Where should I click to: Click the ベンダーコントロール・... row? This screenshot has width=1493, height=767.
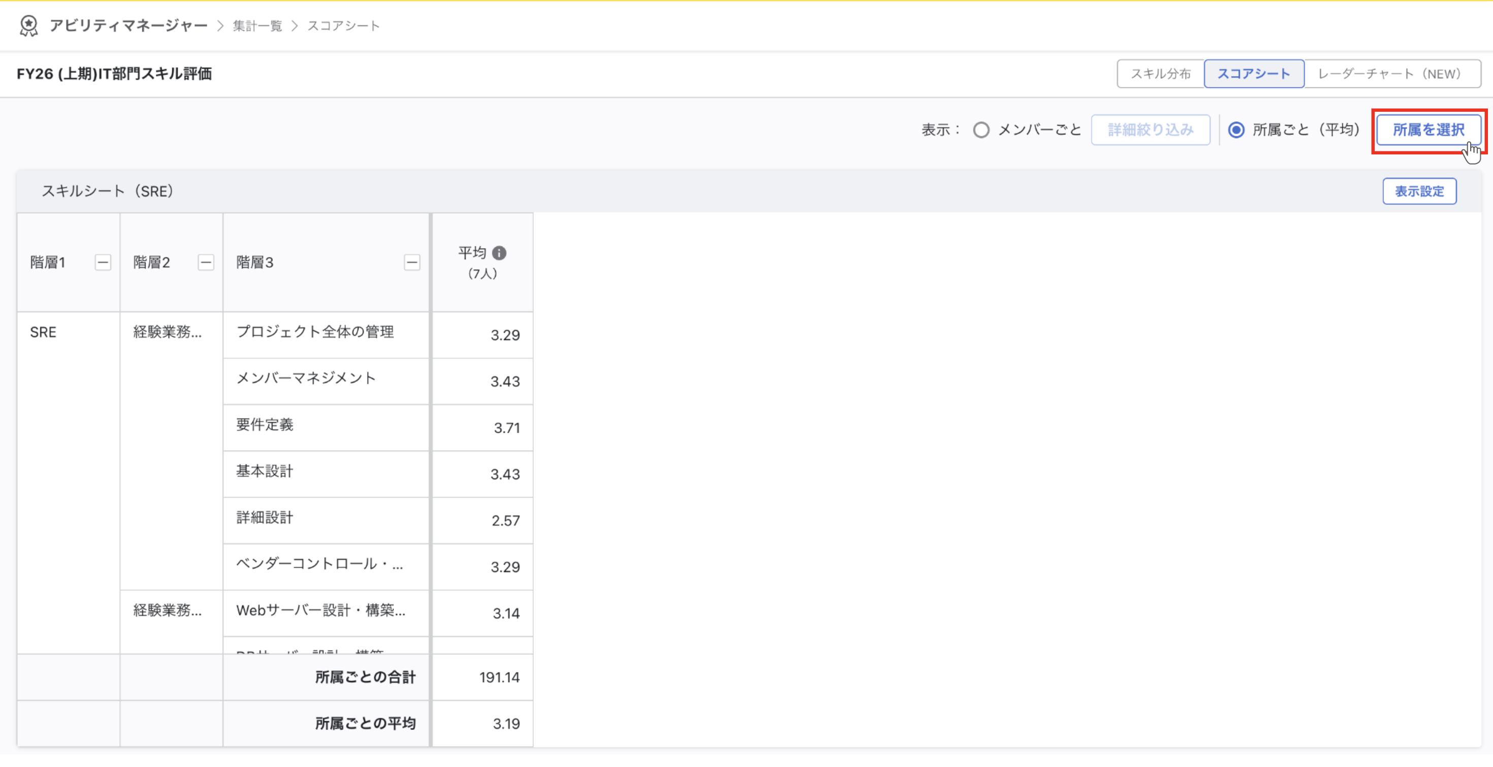coord(327,566)
